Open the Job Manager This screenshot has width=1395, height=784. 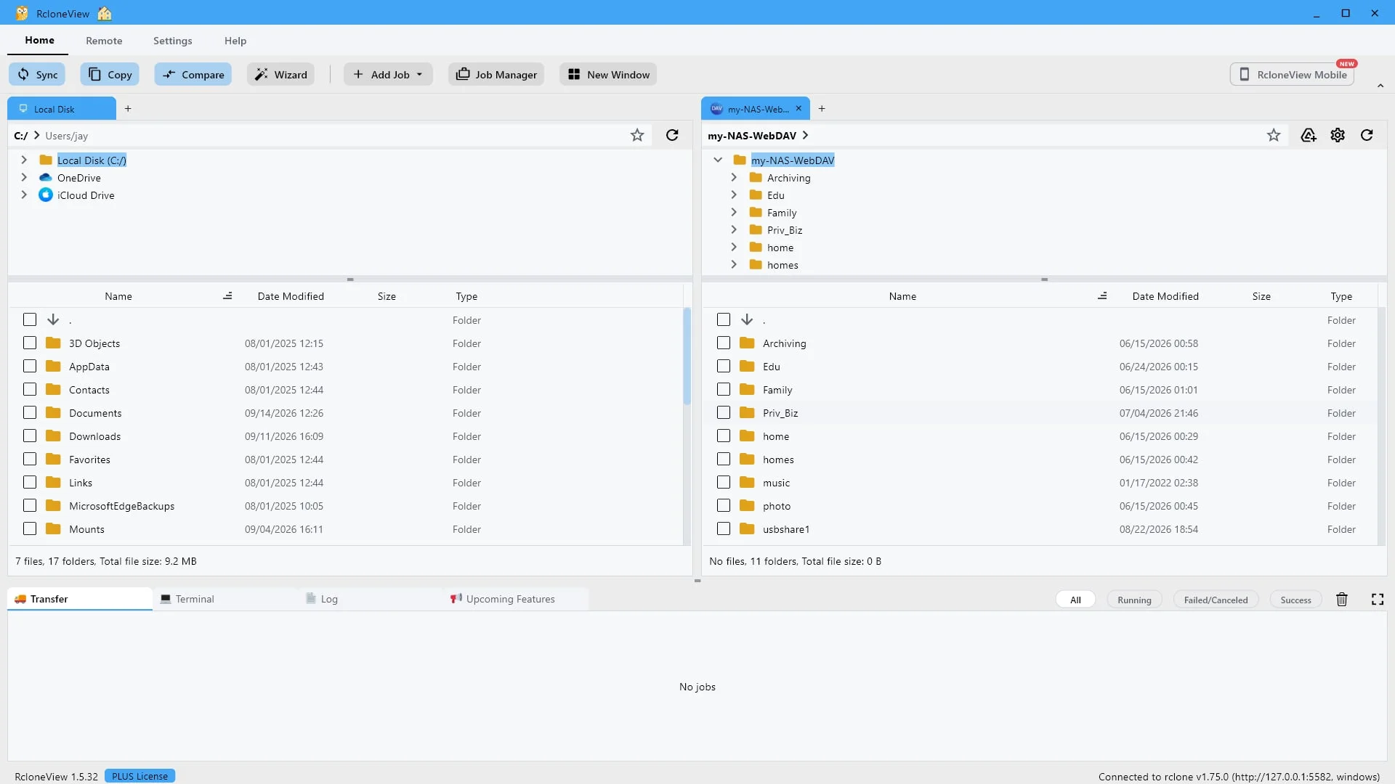(x=496, y=74)
